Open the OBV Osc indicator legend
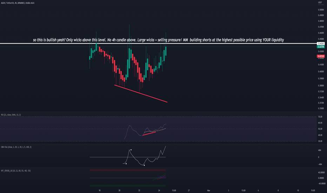 16,147
